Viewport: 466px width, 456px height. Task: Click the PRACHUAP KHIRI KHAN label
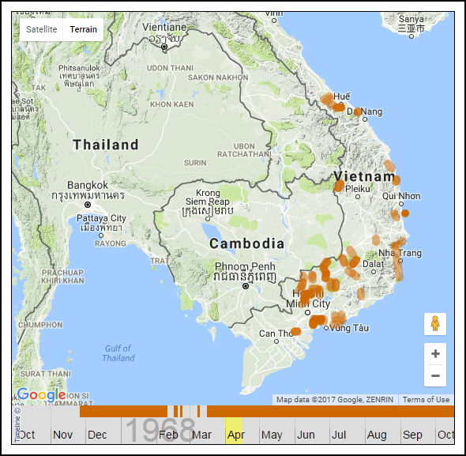[62, 277]
